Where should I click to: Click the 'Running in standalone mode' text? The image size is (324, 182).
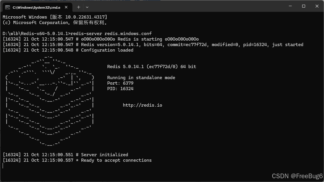click(x=142, y=77)
